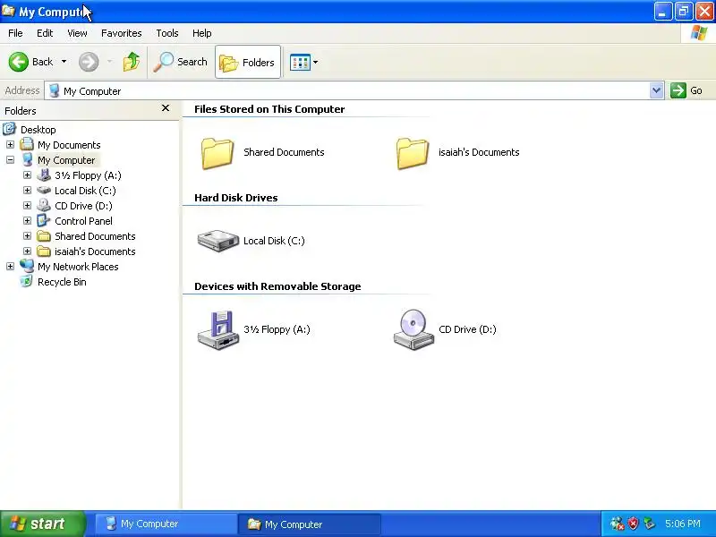Click the green Go button

pos(686,90)
